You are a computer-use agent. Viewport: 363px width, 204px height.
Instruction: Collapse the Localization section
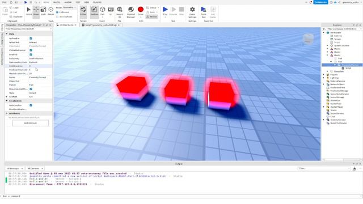point(7,101)
